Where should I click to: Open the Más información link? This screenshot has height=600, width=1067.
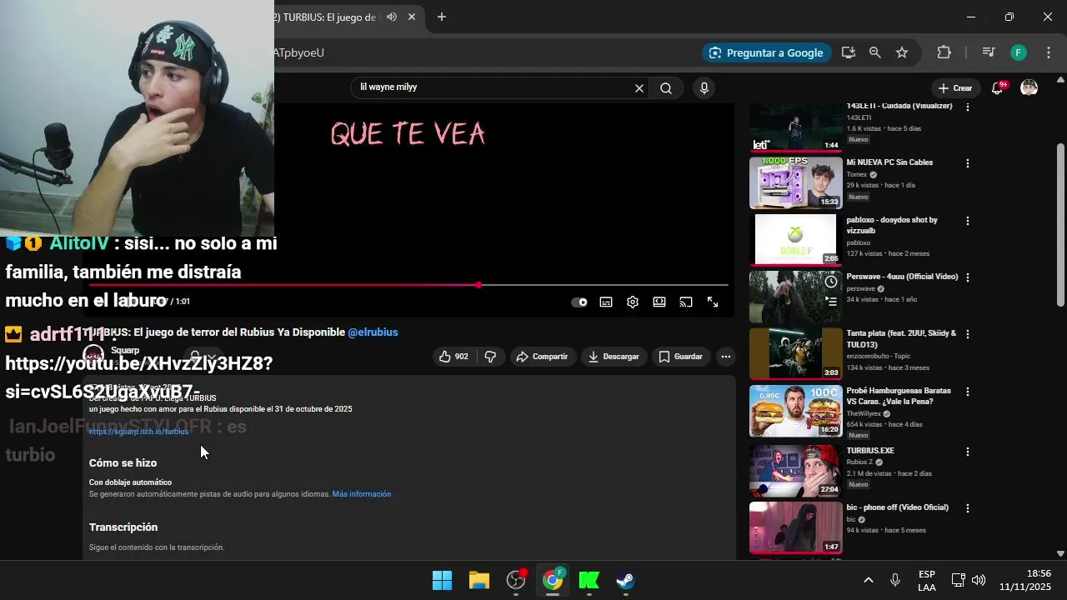[362, 494]
